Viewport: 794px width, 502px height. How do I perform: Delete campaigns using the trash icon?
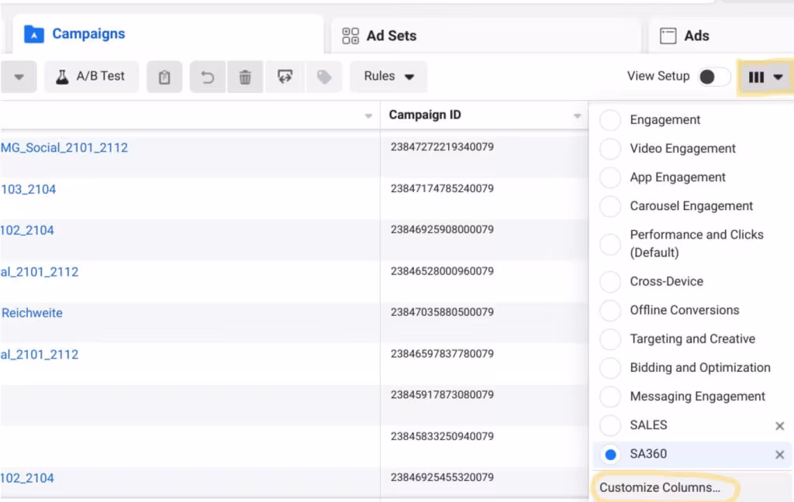(x=245, y=76)
